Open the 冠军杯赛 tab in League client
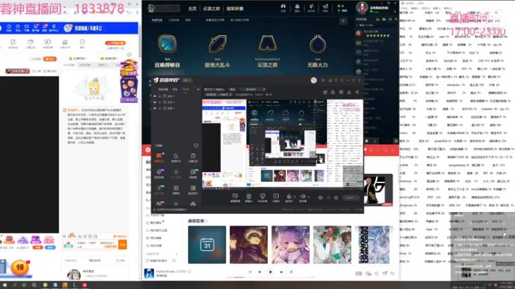515x289 pixels. [234, 9]
